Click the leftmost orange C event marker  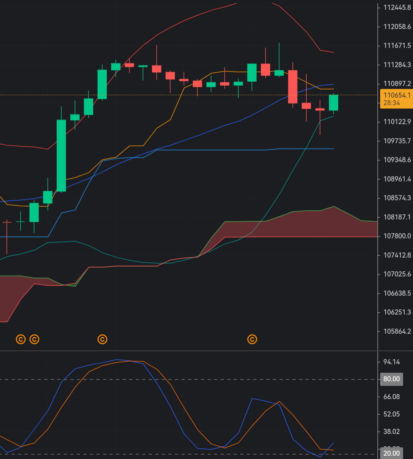click(x=21, y=340)
